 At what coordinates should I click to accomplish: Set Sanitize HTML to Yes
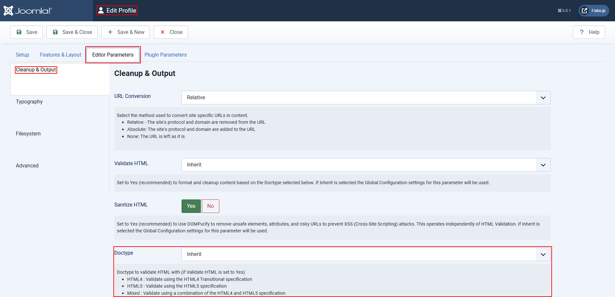(x=191, y=206)
